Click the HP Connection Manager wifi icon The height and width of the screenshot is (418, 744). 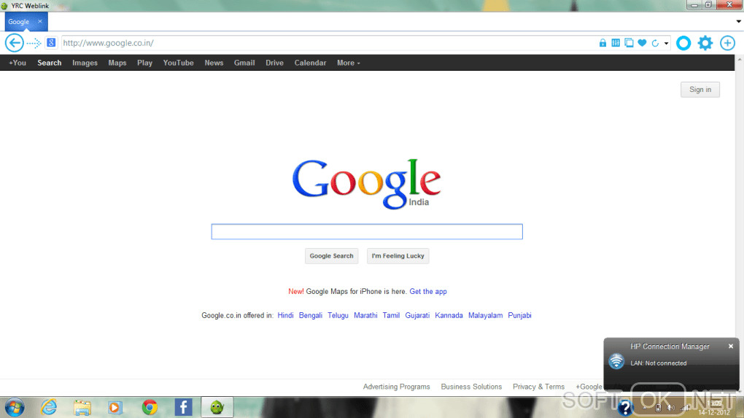pos(616,361)
